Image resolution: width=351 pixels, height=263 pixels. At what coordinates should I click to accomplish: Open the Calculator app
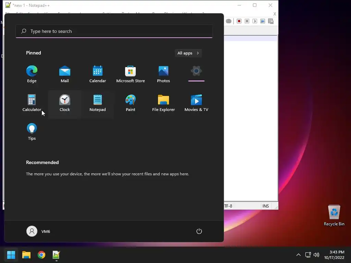click(x=32, y=103)
